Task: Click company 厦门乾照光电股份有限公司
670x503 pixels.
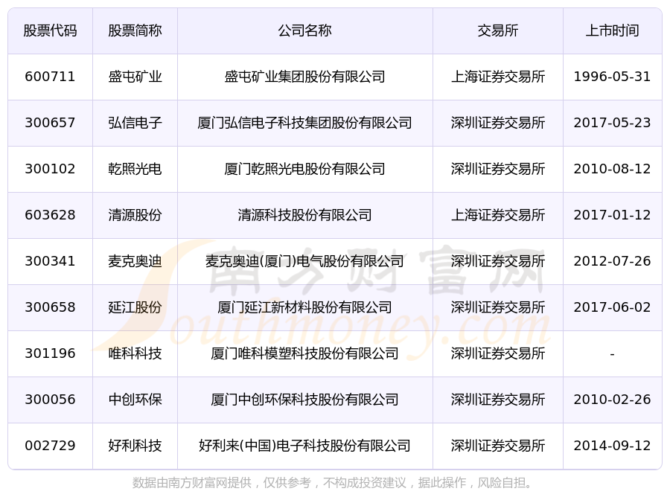Action: pos(304,169)
